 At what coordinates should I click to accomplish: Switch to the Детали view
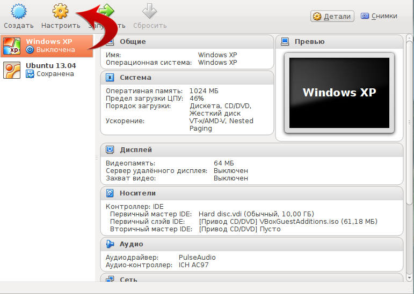pos(332,17)
